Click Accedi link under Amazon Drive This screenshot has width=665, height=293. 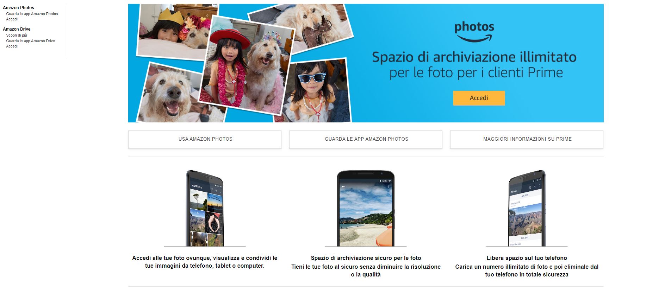(12, 46)
